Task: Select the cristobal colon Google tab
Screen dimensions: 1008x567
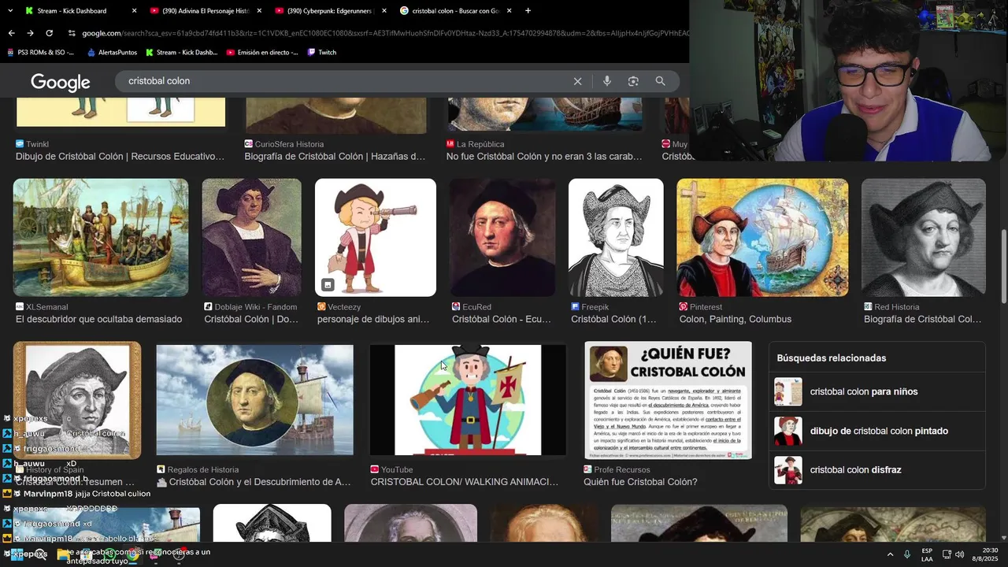Action: (x=455, y=11)
